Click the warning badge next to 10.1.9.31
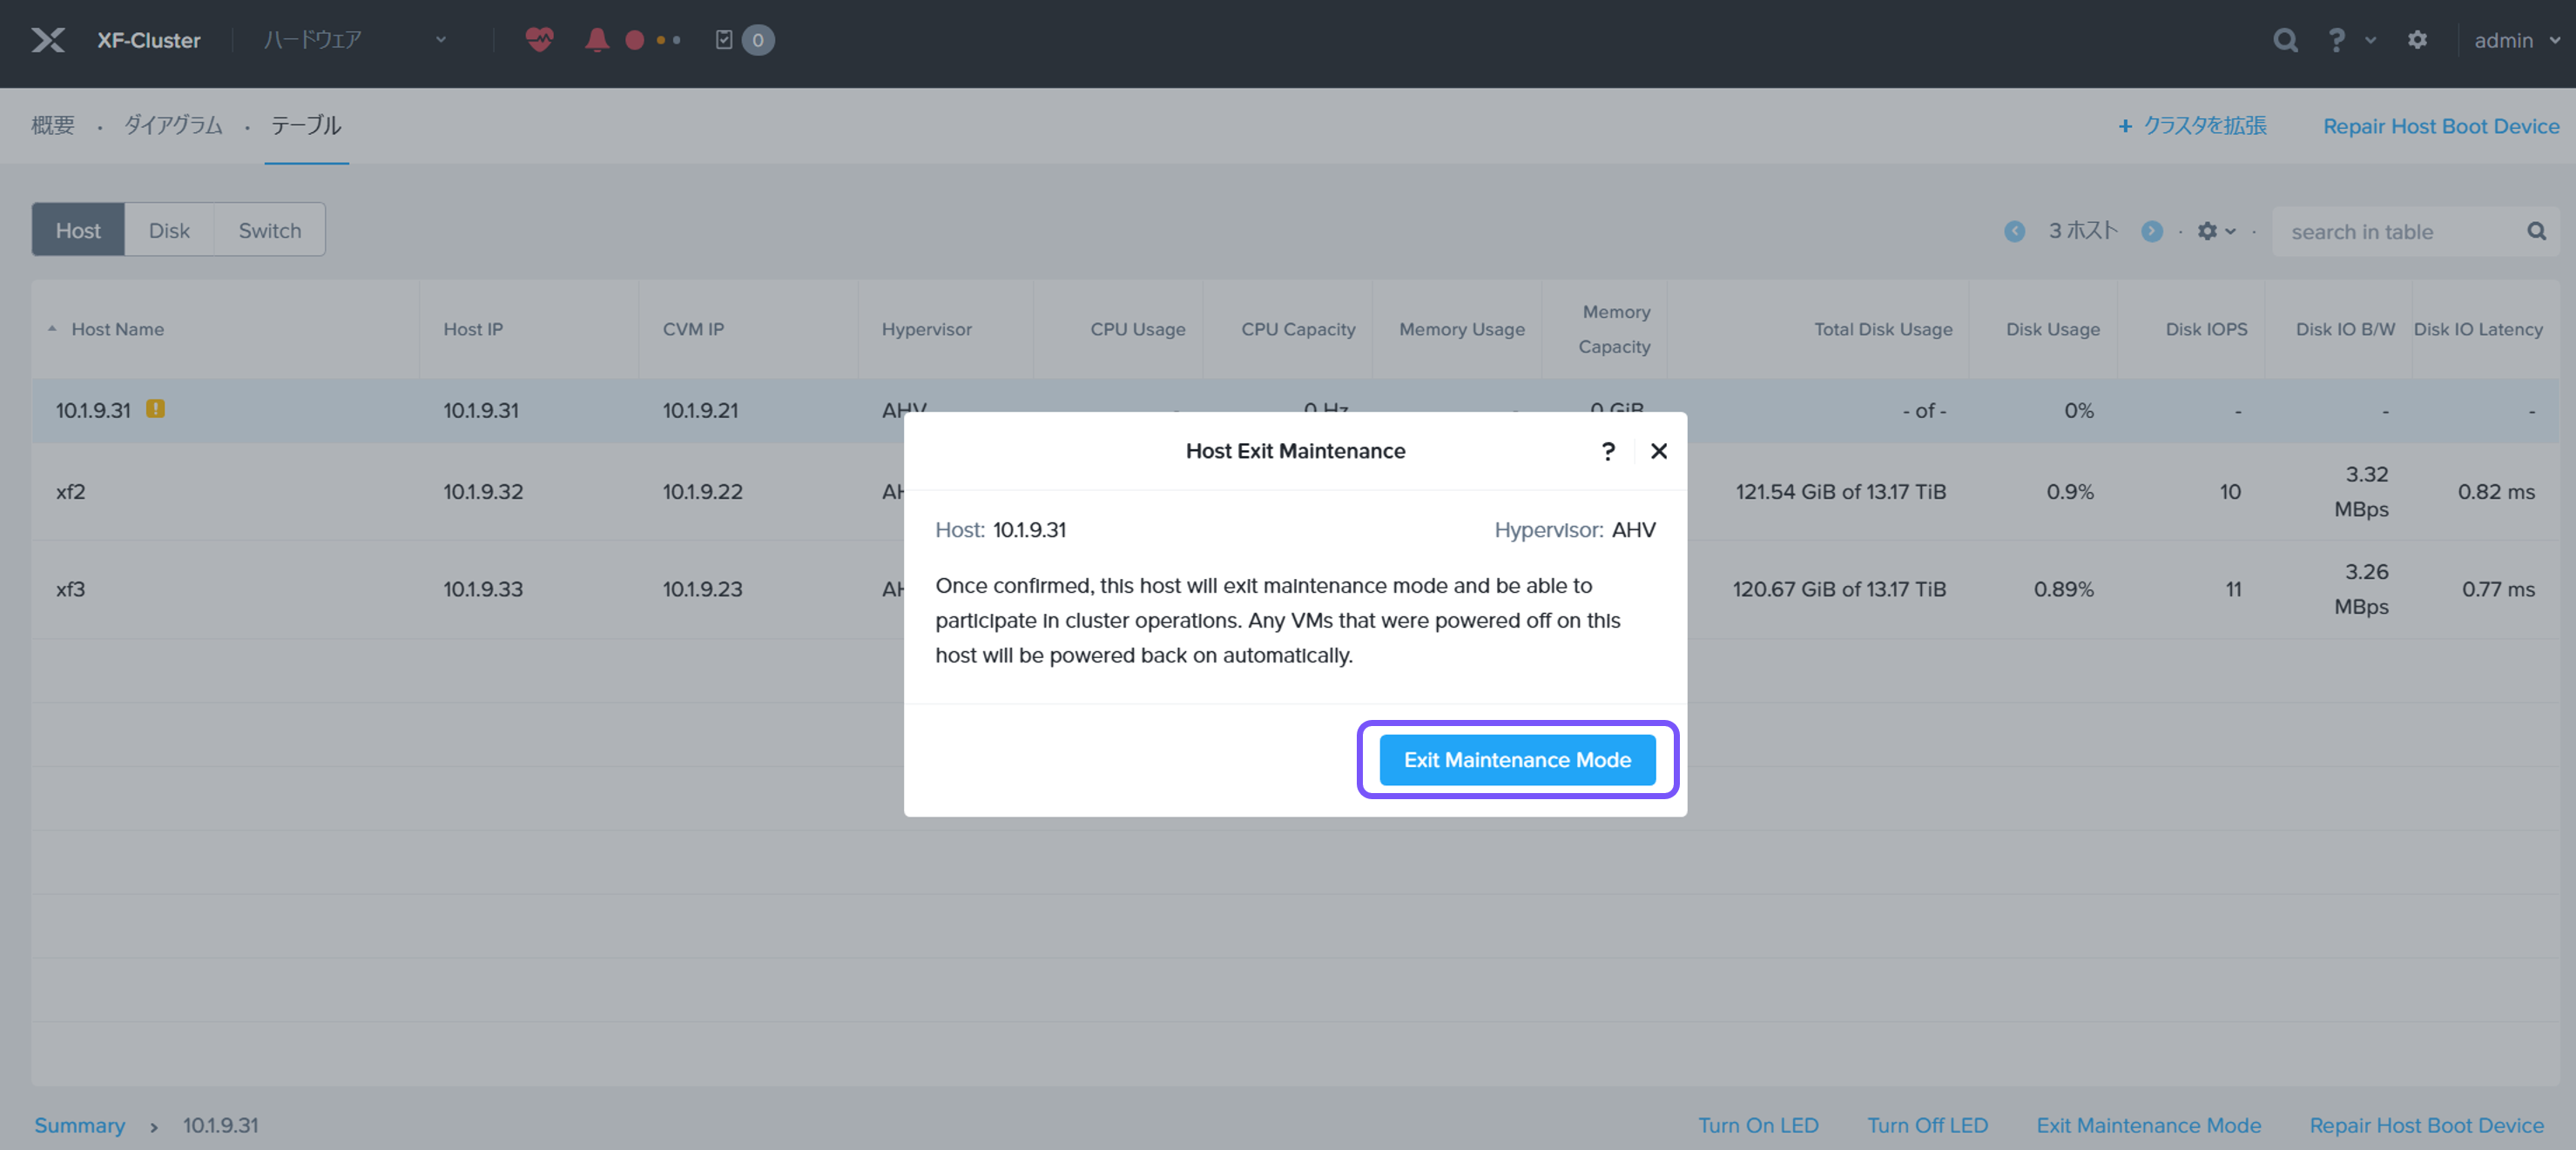Viewport: 2576px width, 1150px height. pyautogui.click(x=155, y=408)
